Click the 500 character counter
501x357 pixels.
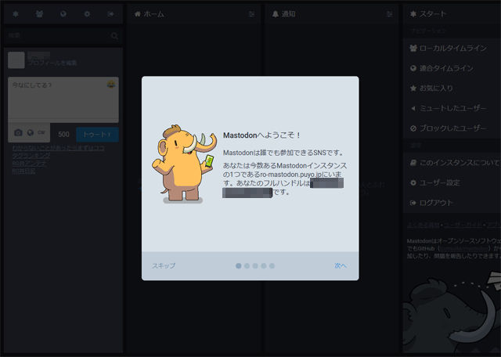(63, 134)
